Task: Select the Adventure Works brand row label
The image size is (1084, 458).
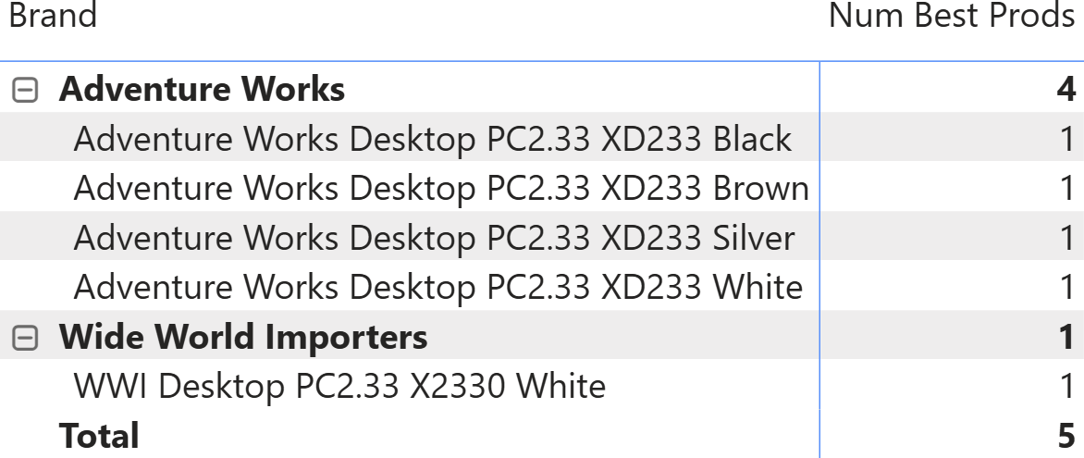Action: click(202, 90)
